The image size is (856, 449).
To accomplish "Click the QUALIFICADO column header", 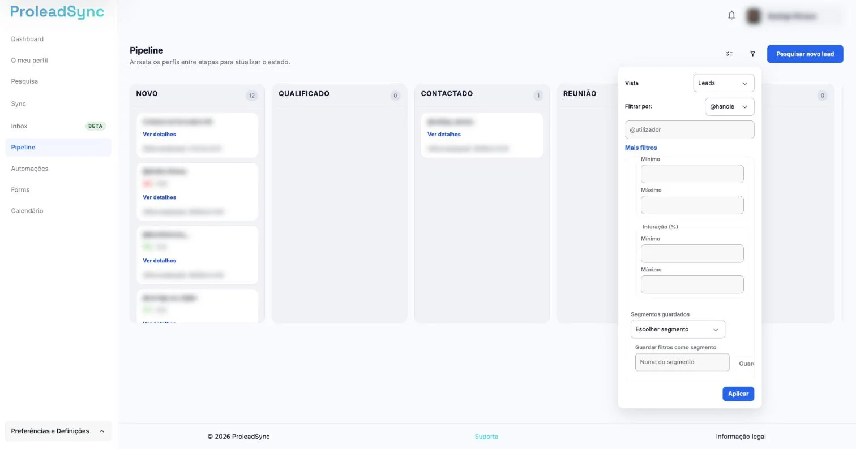I will (304, 94).
